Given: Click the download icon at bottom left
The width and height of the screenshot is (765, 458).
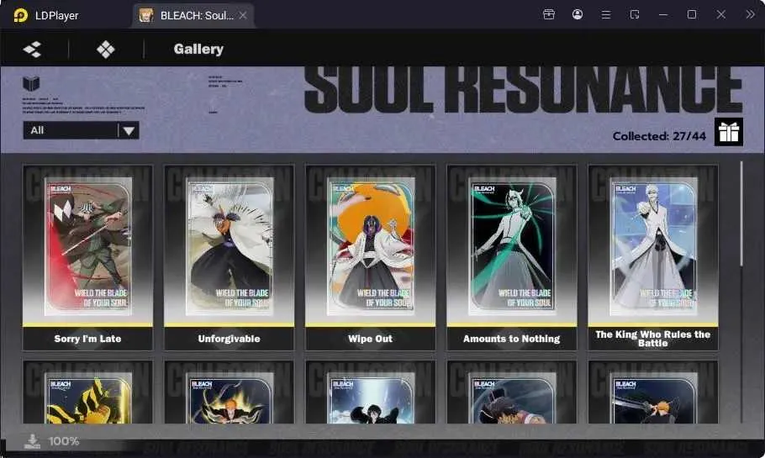Looking at the screenshot, I should [32, 441].
